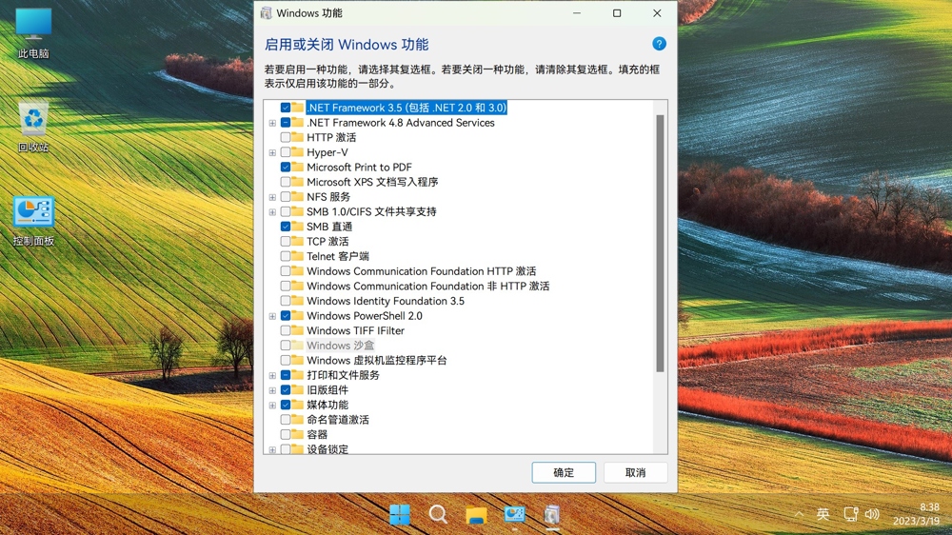Click the volume speaker icon in system tray

[872, 515]
